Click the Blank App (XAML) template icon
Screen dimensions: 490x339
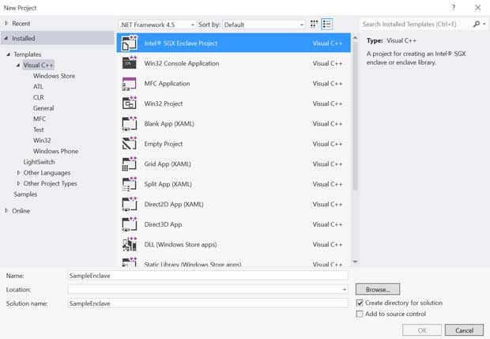pyautogui.click(x=130, y=124)
